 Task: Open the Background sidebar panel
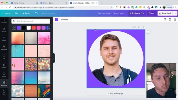point(4,83)
